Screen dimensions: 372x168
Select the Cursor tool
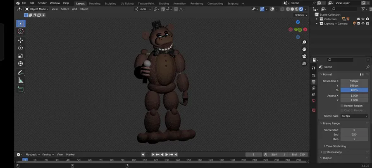[x=21, y=31]
